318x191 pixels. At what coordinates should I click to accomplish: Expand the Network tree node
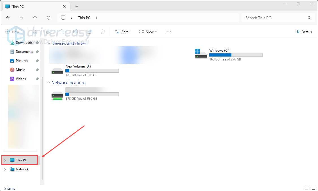[5, 169]
